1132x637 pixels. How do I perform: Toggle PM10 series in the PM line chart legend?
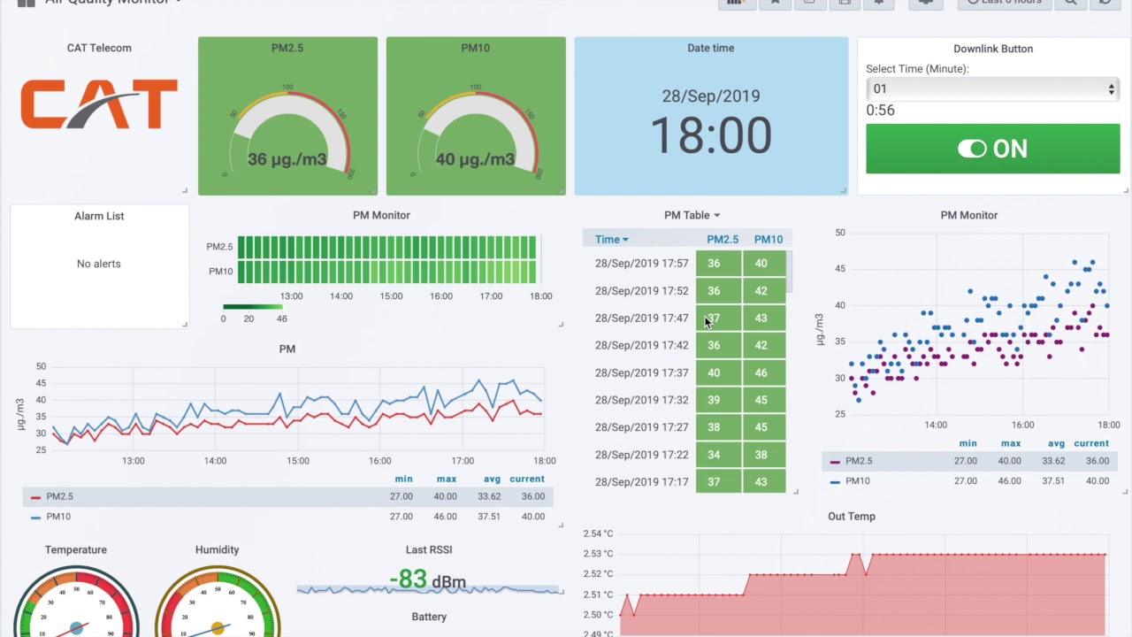point(58,516)
